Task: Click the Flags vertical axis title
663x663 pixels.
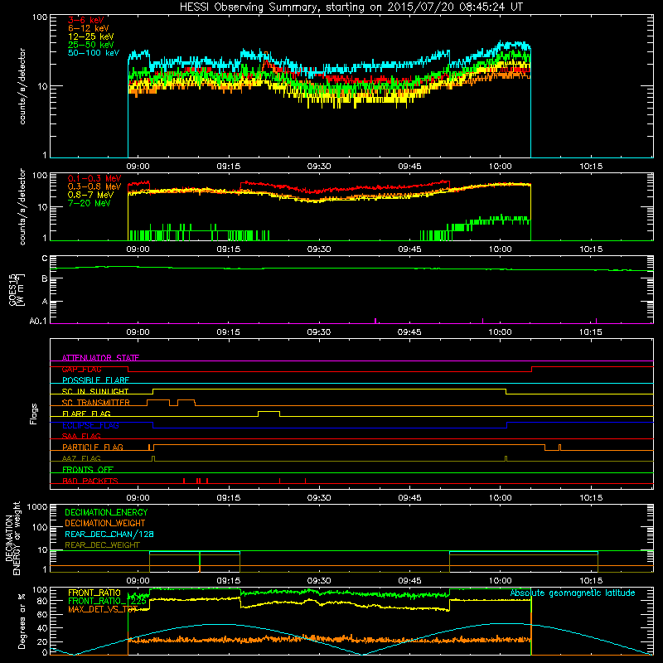Action: pos(34,414)
